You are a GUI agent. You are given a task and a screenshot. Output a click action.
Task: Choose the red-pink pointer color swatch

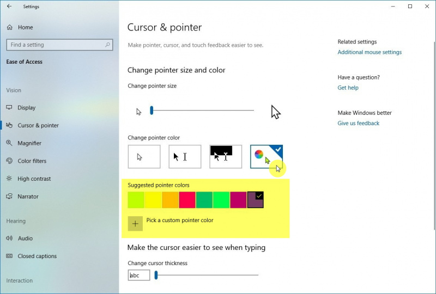(x=187, y=200)
